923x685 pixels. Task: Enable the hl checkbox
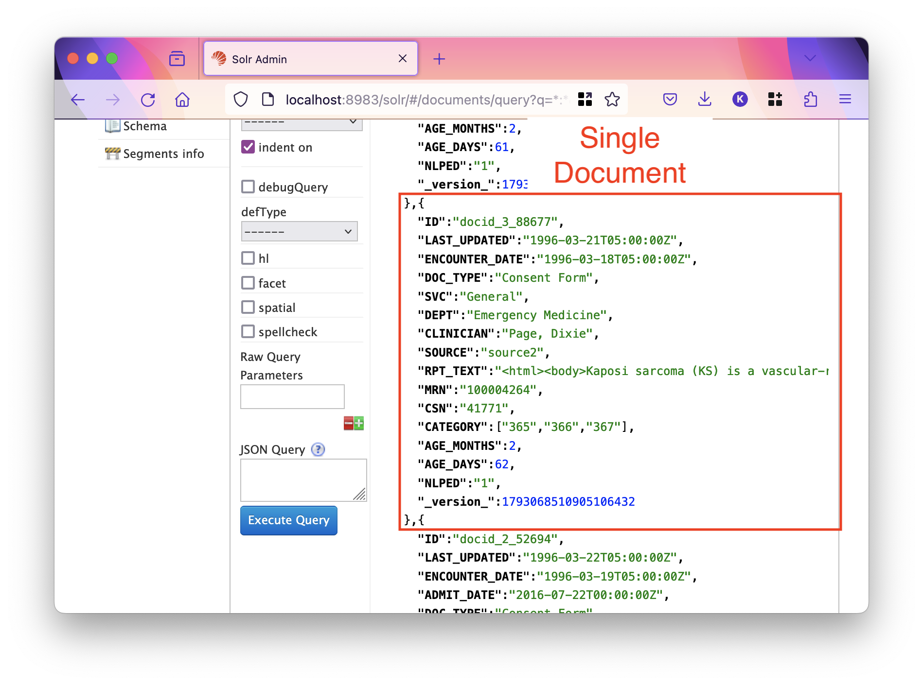pyautogui.click(x=248, y=258)
